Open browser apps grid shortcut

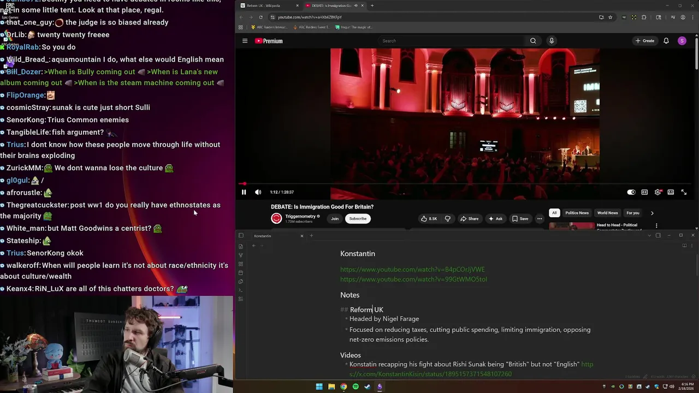241,27
